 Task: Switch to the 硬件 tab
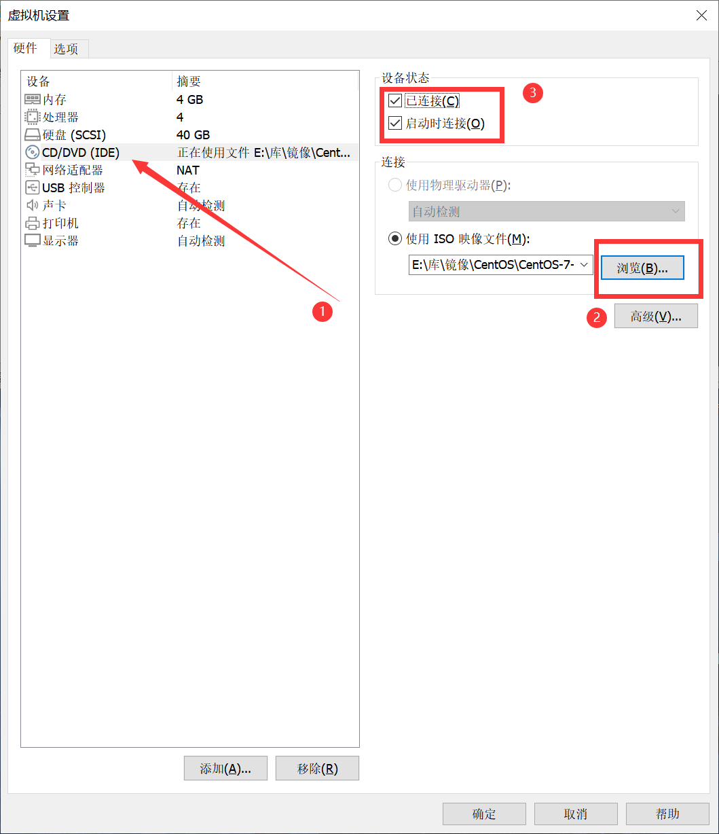26,48
